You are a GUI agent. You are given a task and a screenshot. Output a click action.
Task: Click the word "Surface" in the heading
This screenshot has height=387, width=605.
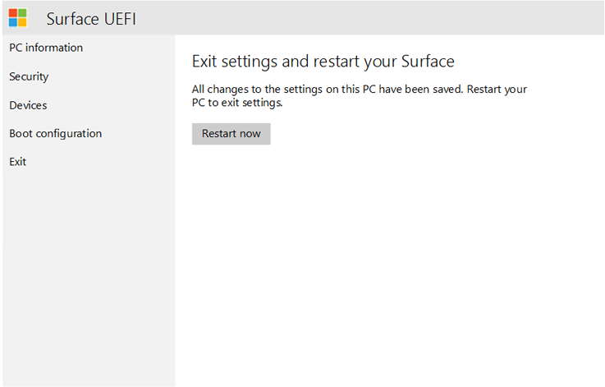(428, 62)
